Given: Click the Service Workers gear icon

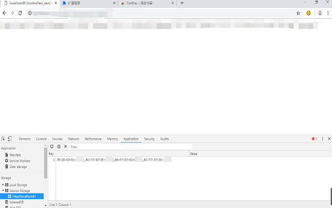Looking at the screenshot, I should click(7, 161).
